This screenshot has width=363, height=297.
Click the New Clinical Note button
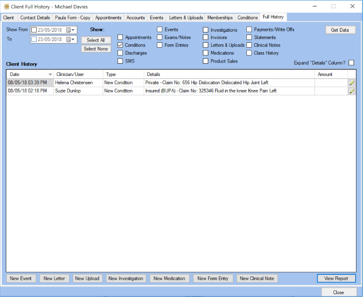pyautogui.click(x=257, y=278)
